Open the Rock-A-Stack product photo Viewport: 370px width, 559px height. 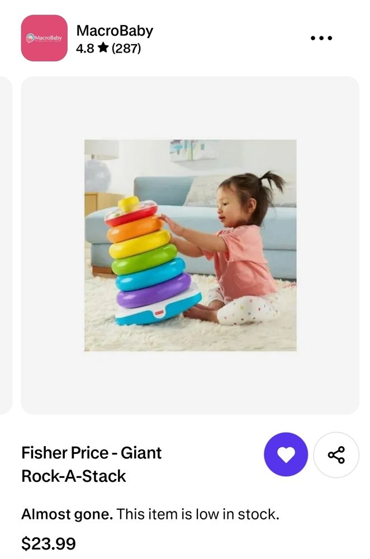point(191,245)
